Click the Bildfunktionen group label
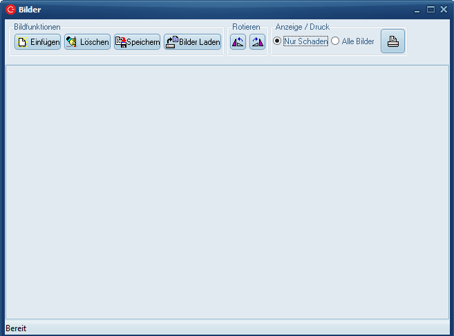Screen dimensions: 454x336 (x=37, y=27)
